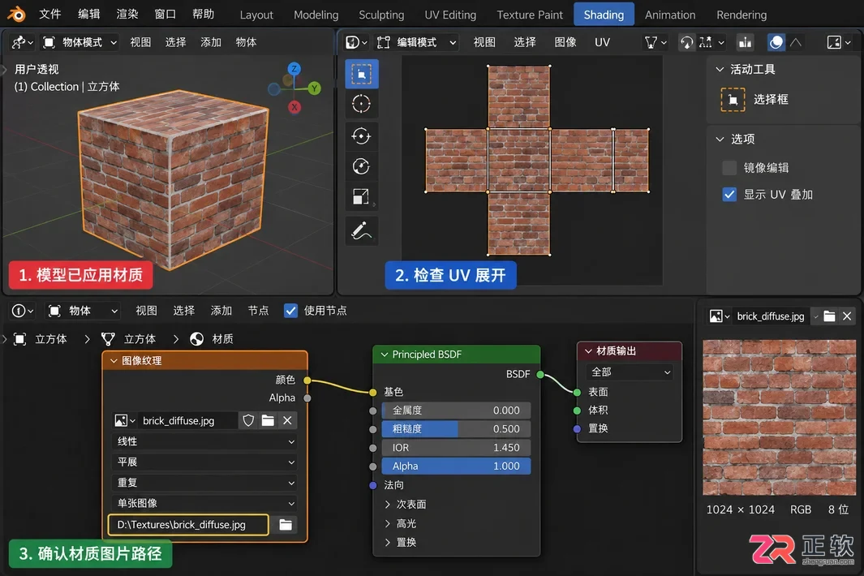Open 3D viewport editor type menu
Viewport: 864px width, 576px height.
click(22, 42)
